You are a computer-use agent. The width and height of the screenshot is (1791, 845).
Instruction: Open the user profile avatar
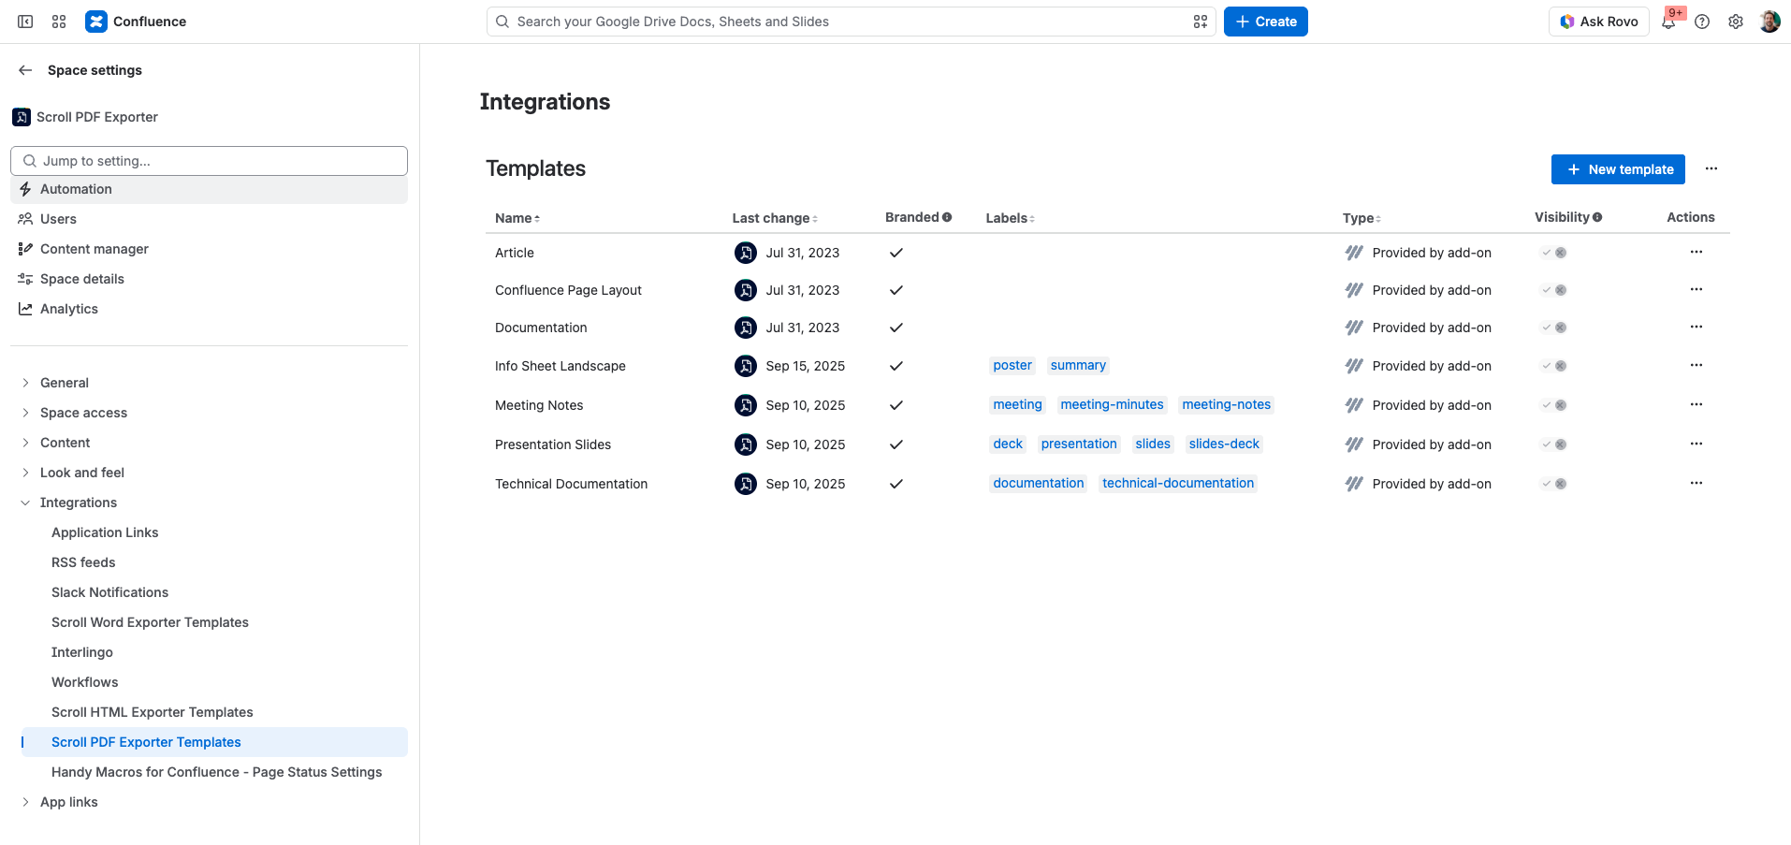1769,22
